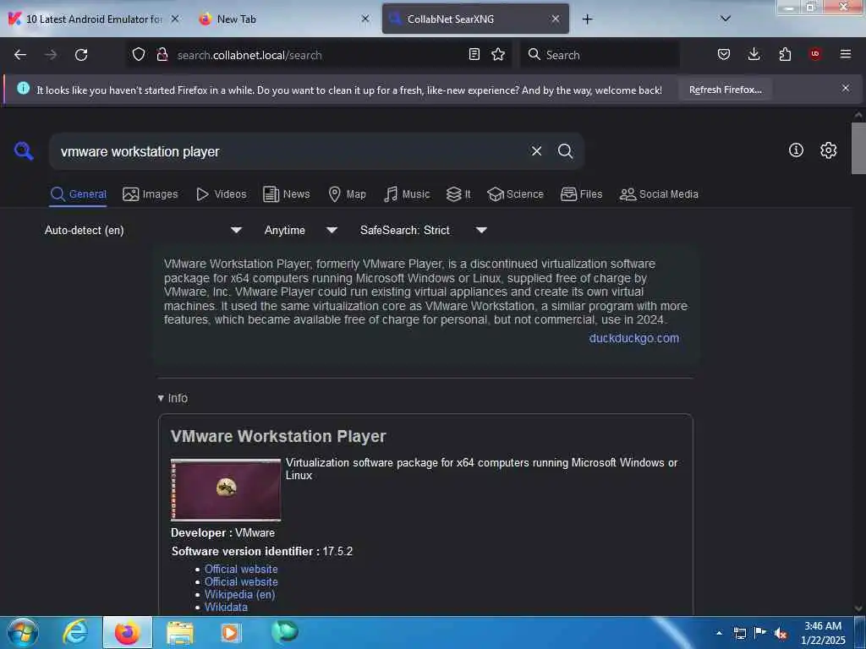This screenshot has height=649, width=866.
Task: Open the duckduckgo.com source link
Action: point(634,338)
